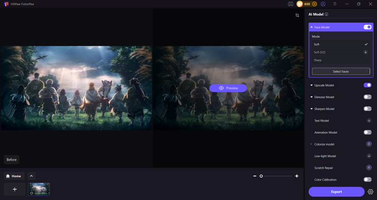This screenshot has height=200, width=377.
Task: Adjust the zoom slider handle
Action: [261, 176]
